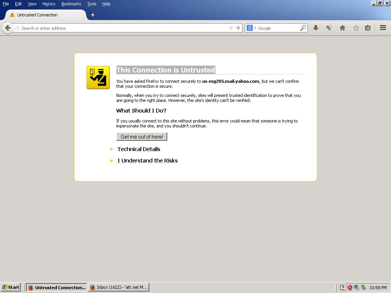The image size is (391, 293).
Task: Click the Go arrow in address bar
Action: pos(238,28)
